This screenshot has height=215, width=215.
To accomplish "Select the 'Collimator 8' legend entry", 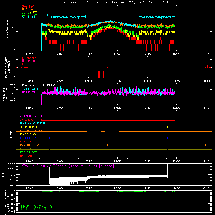I will pyautogui.click(x=30, y=89).
